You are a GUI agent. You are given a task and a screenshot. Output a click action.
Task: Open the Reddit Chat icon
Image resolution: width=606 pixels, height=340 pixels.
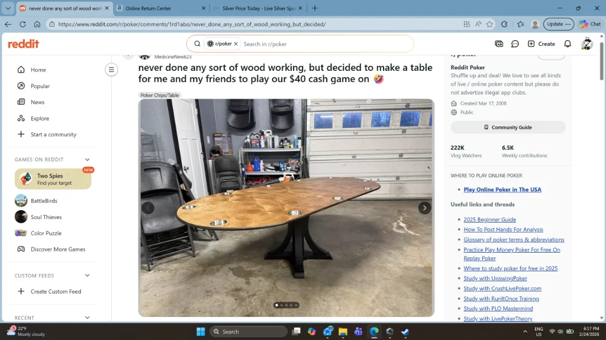pos(515,44)
